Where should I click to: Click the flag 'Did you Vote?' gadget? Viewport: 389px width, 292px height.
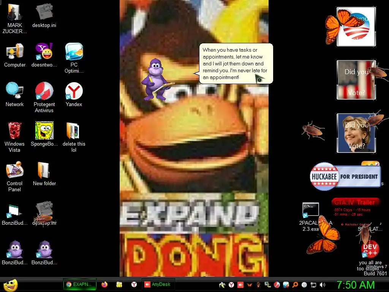(356, 80)
